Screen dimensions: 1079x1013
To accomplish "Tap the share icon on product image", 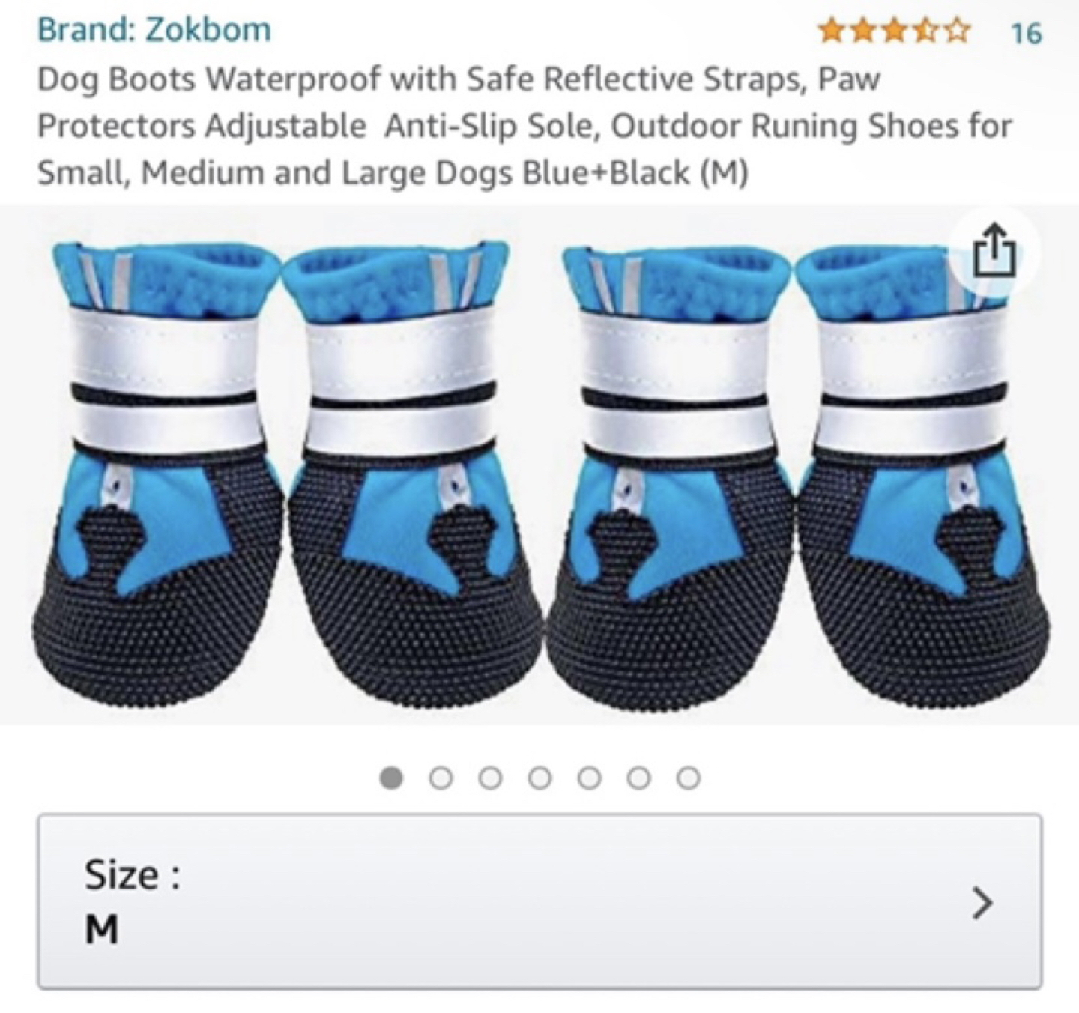I will click(994, 251).
